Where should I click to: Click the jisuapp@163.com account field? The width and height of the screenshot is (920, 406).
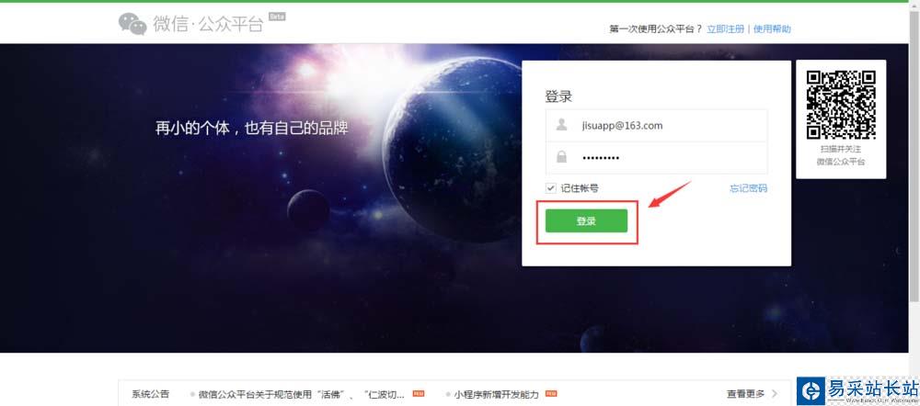point(657,125)
